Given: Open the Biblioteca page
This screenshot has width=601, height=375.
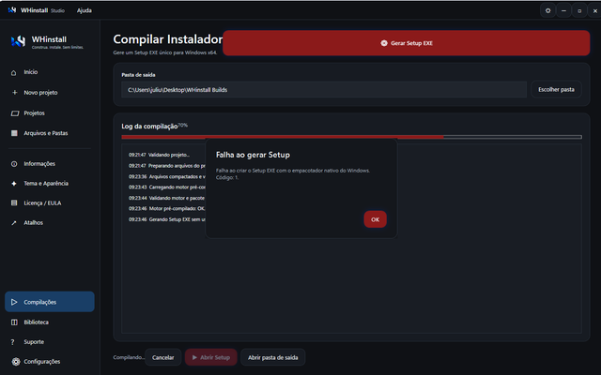Looking at the screenshot, I should [49, 322].
